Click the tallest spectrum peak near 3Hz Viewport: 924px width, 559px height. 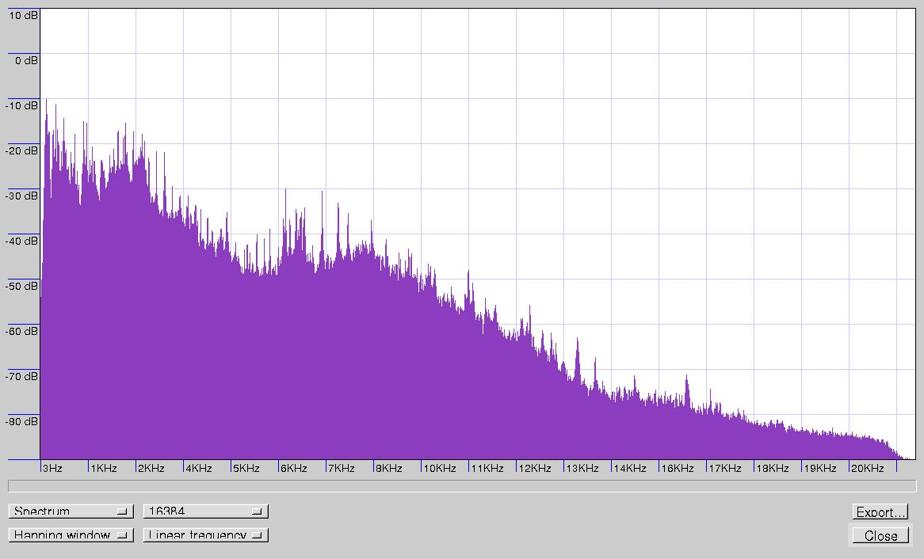point(46,101)
